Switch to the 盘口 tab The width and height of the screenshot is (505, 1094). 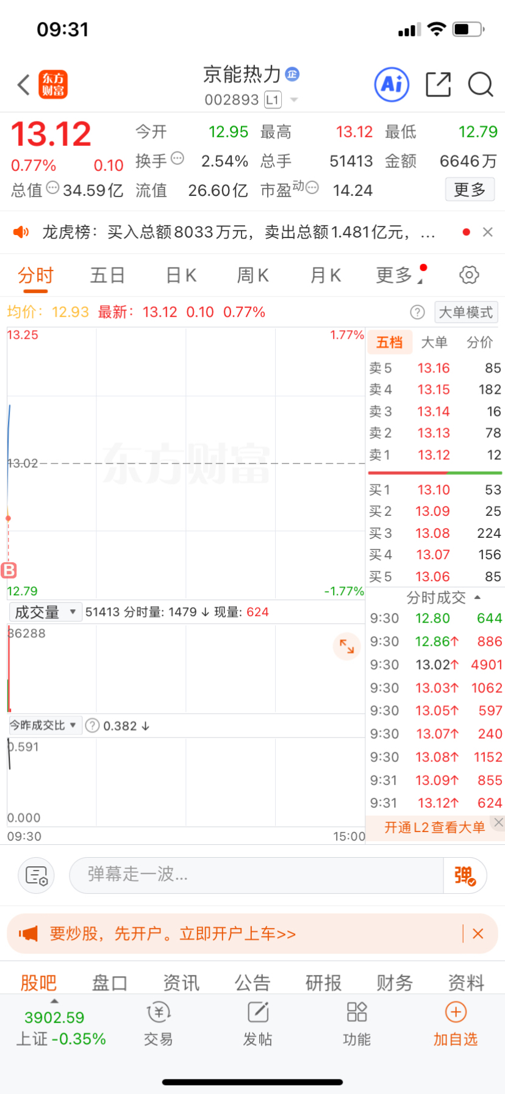point(110,982)
